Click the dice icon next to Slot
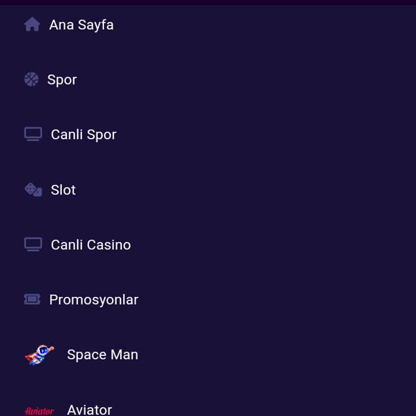This screenshot has width=416, height=416. pyautogui.click(x=33, y=190)
